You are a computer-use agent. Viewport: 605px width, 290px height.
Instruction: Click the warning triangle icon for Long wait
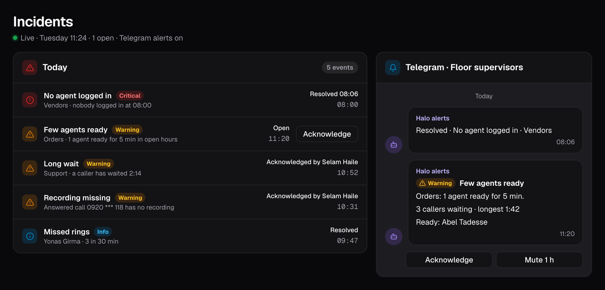click(30, 168)
